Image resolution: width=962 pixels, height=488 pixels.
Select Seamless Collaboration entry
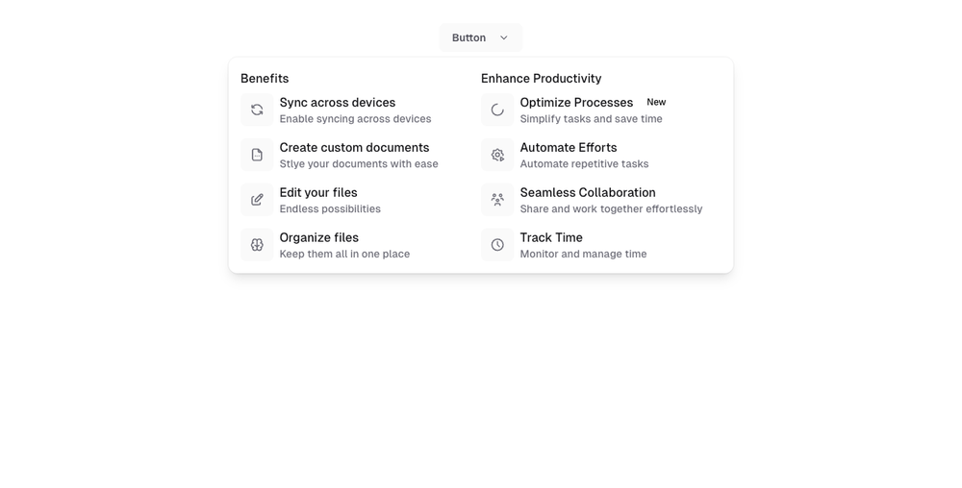tap(588, 193)
